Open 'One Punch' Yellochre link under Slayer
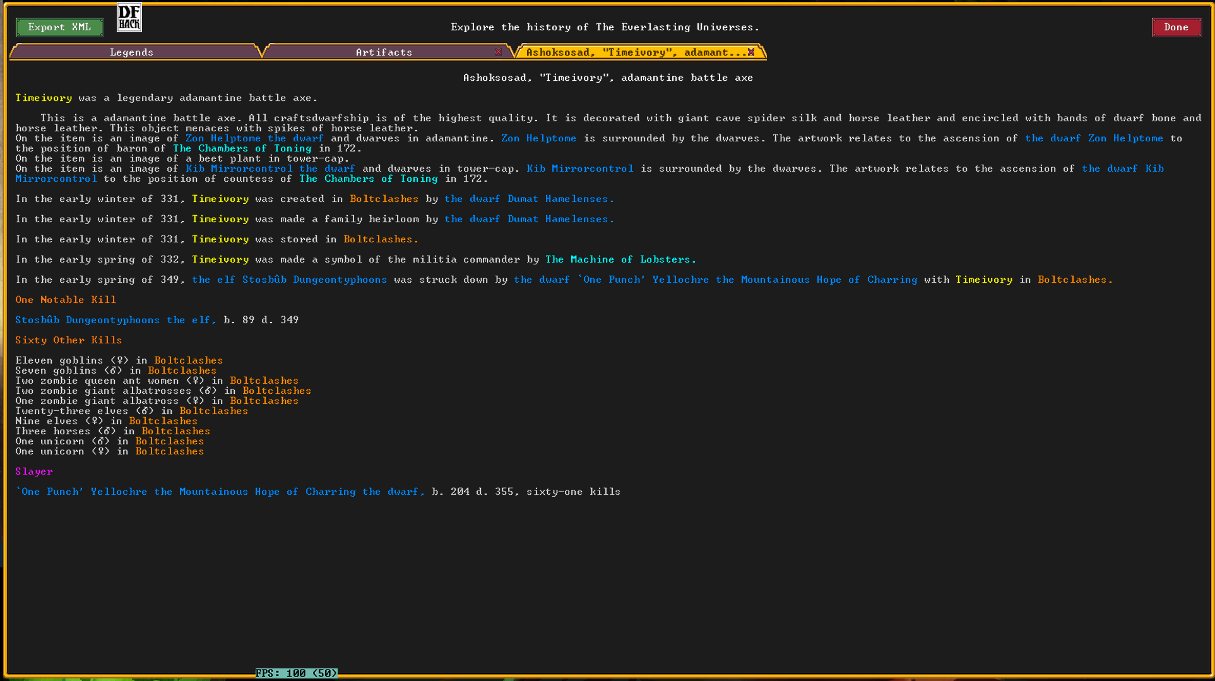Viewport: 1215px width, 681px height. pos(220,492)
